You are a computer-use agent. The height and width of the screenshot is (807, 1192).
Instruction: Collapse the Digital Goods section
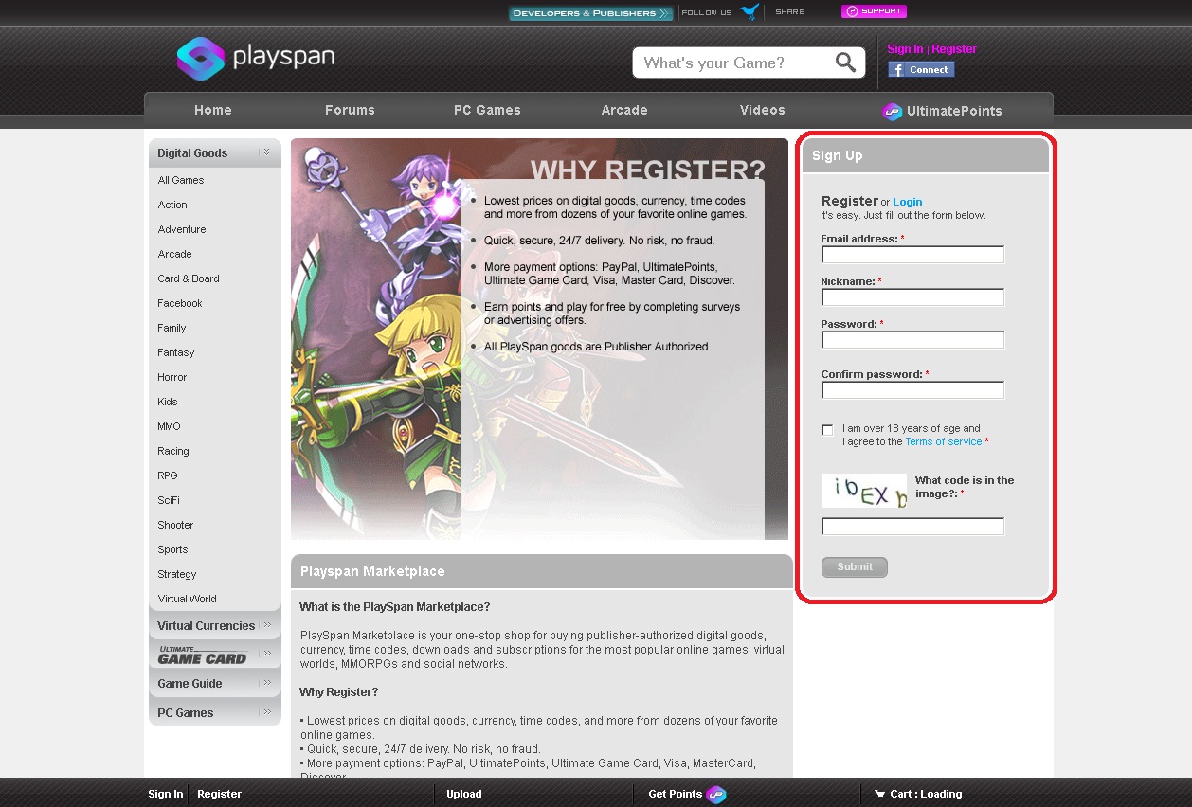tap(266, 152)
